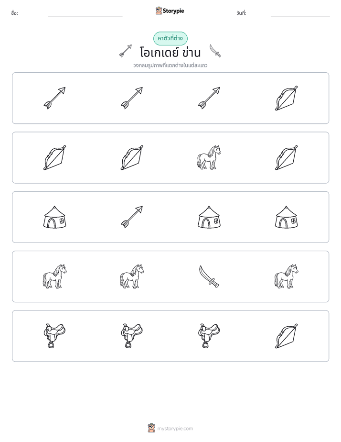Click the arrow icon left of the title
This screenshot has height=442, width=341.
tap(126, 51)
